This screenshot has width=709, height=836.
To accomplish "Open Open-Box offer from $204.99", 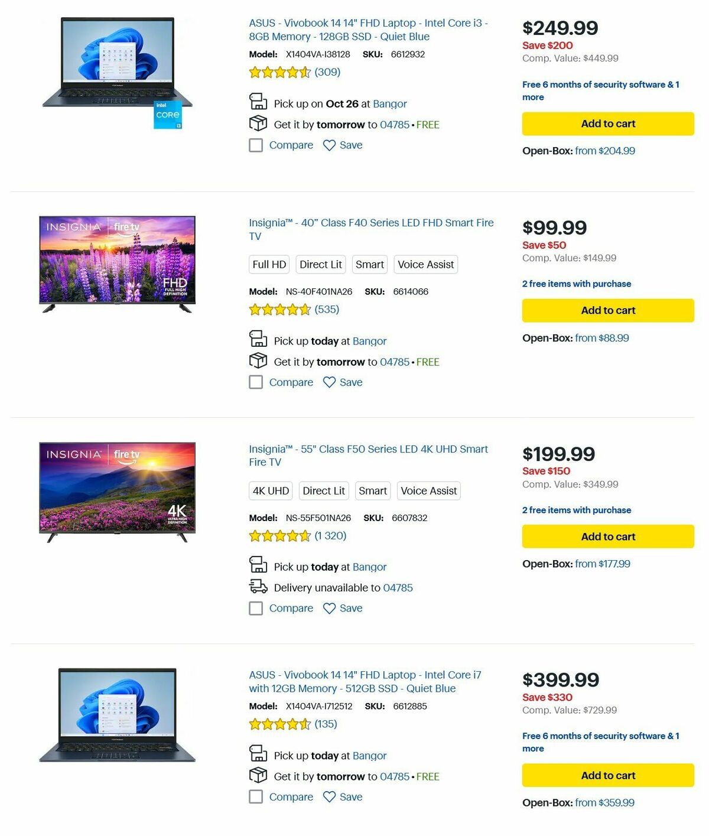I will click(605, 151).
